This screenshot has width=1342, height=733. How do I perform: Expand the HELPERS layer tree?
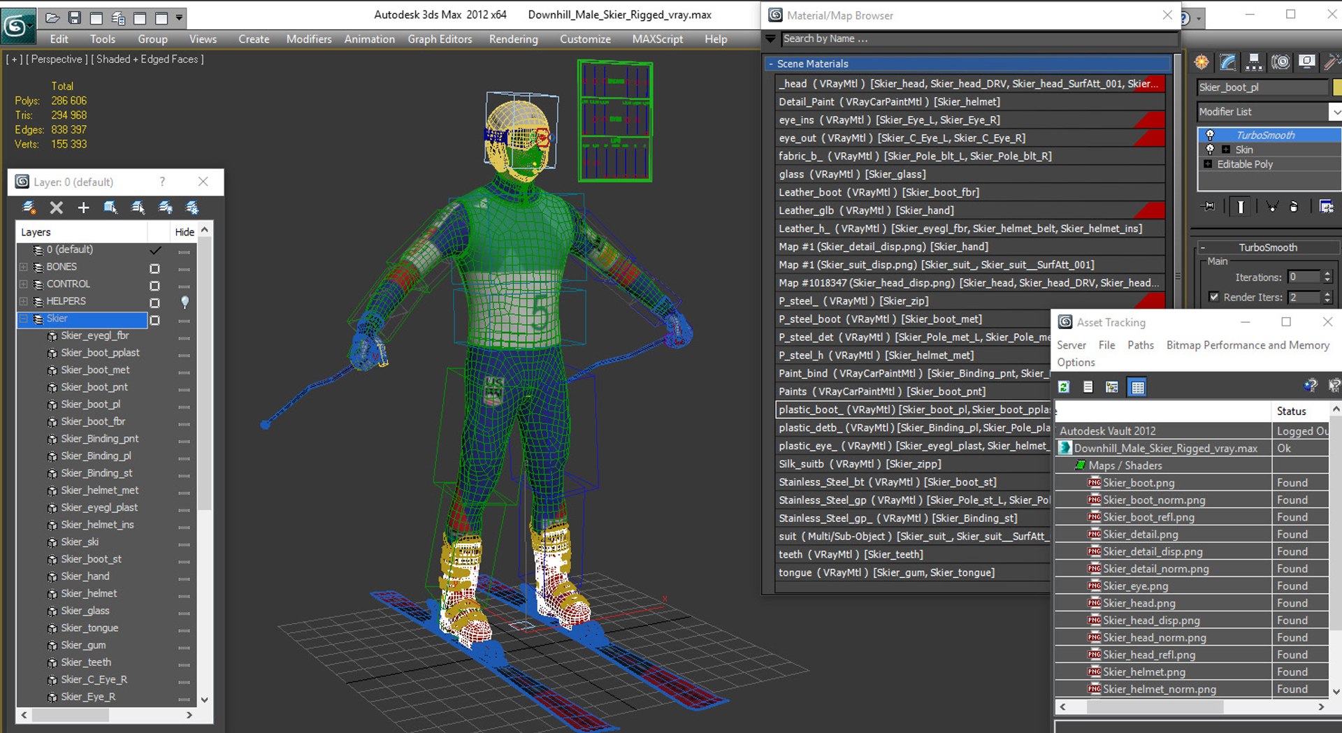[x=24, y=301]
